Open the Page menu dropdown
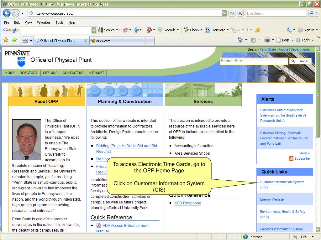The width and height of the screenshot is (321, 240). [x=285, y=40]
